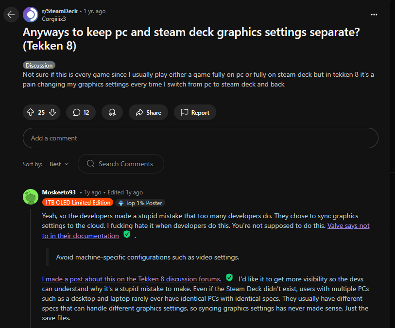This screenshot has width=395, height=328.
Task: Open Moskeeto93's avatar
Action: pos(31,197)
